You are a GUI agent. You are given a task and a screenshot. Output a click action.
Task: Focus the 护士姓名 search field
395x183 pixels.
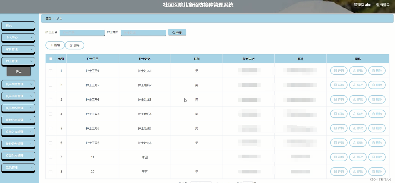(x=143, y=33)
